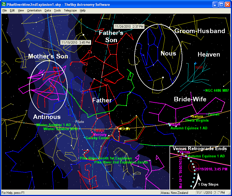Select the Pike River 2nd Explosion Zenith marker

point(93,162)
